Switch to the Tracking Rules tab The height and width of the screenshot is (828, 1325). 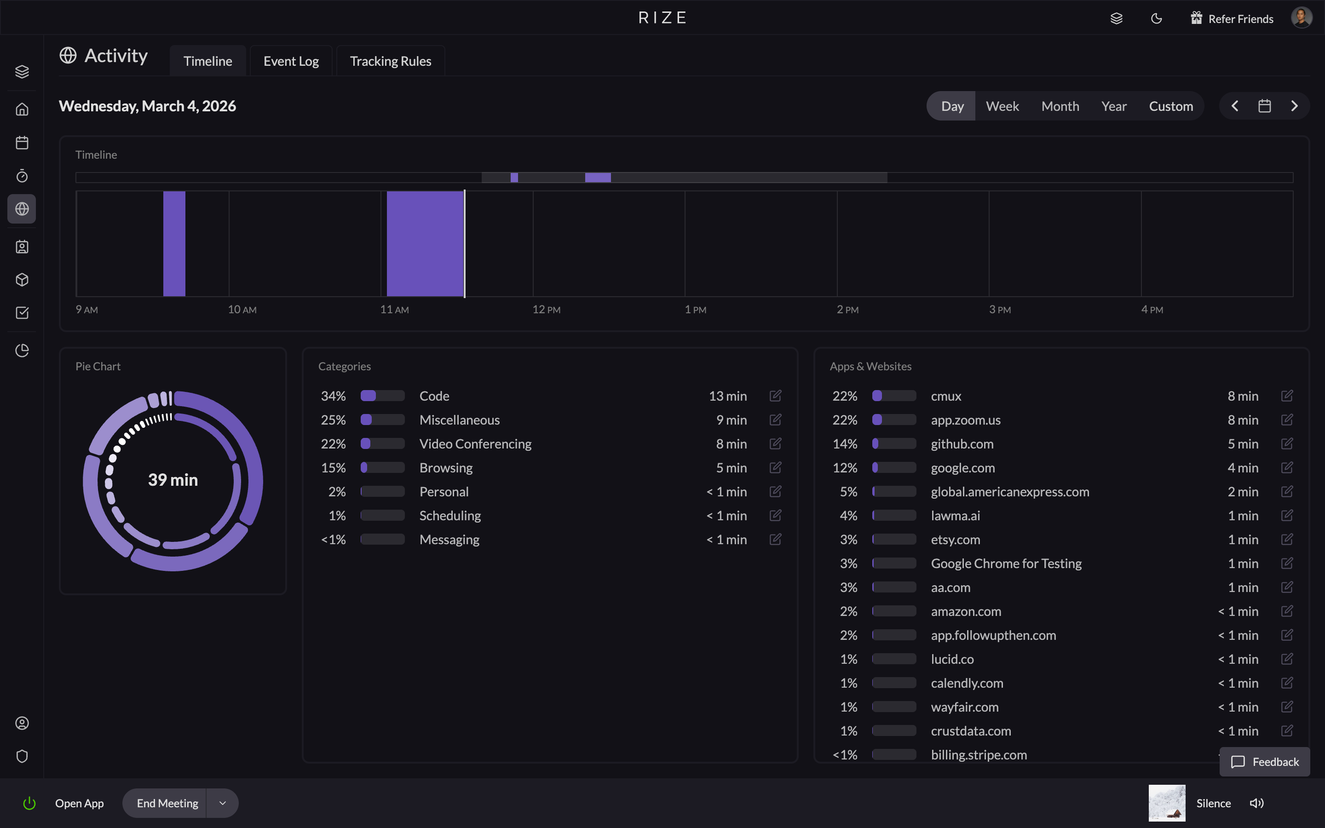[391, 61]
